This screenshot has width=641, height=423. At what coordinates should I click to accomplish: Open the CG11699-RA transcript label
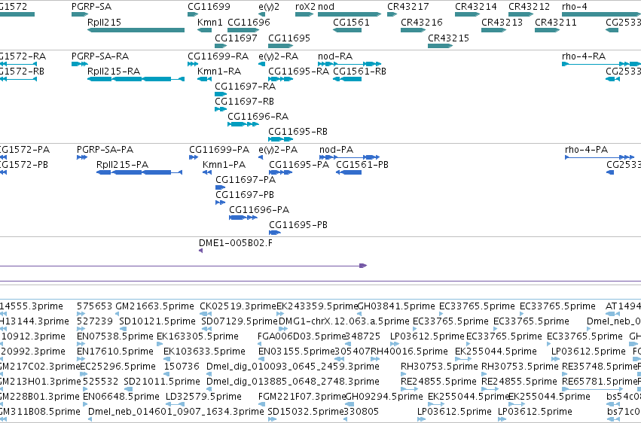tap(218, 56)
